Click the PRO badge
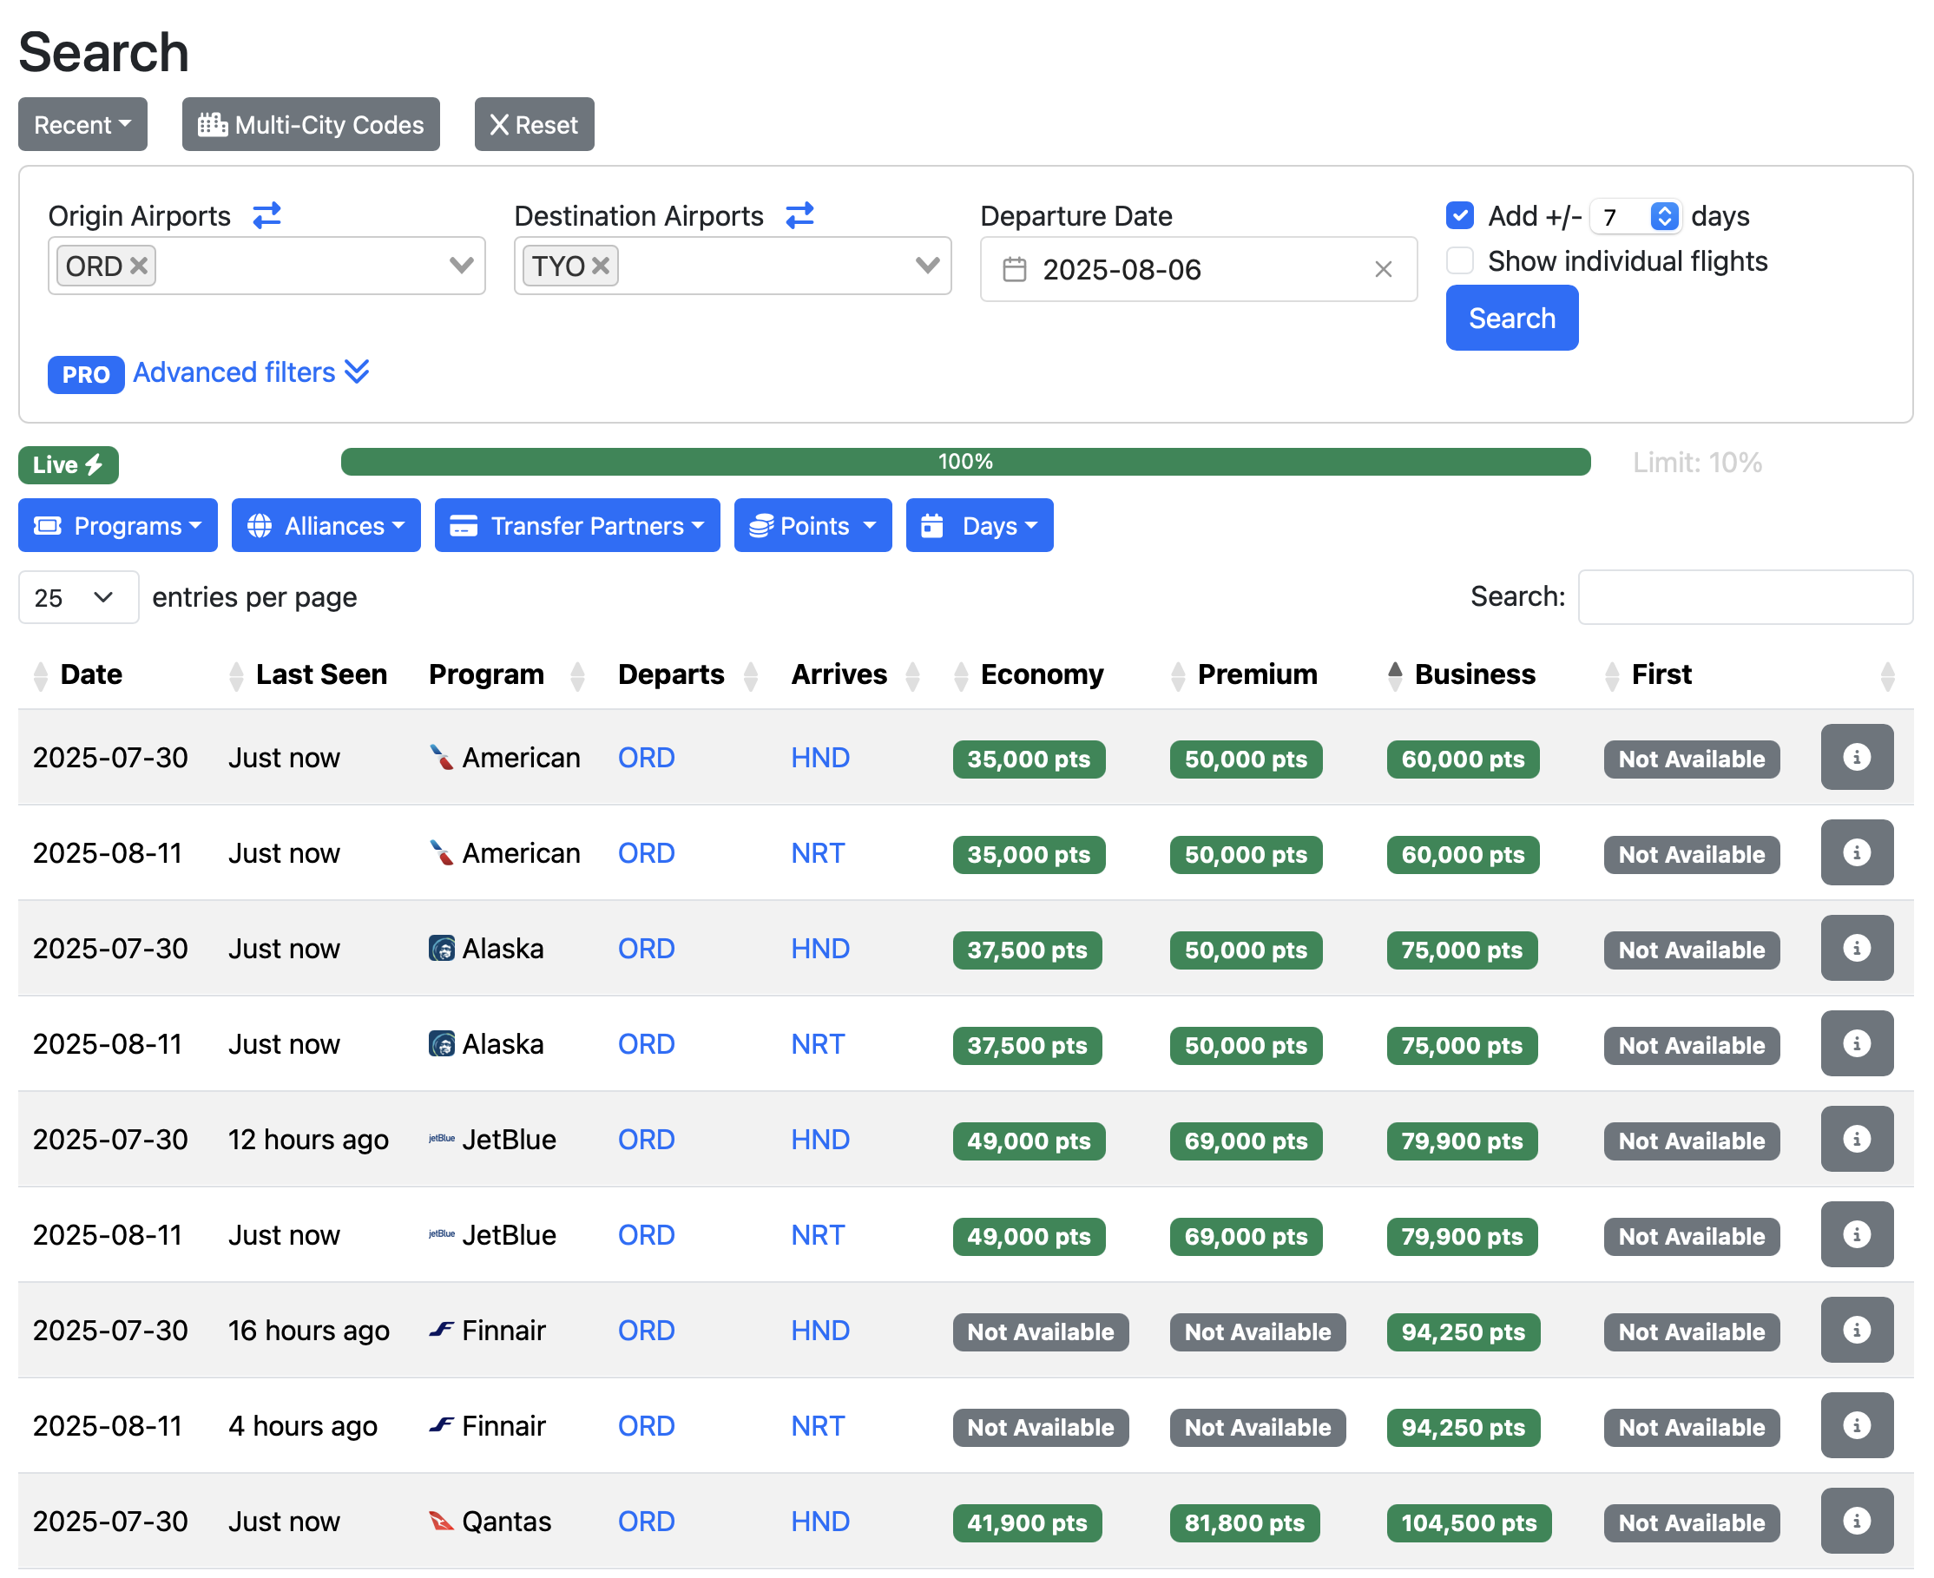Image resolution: width=1934 pixels, height=1578 pixels. [x=85, y=374]
